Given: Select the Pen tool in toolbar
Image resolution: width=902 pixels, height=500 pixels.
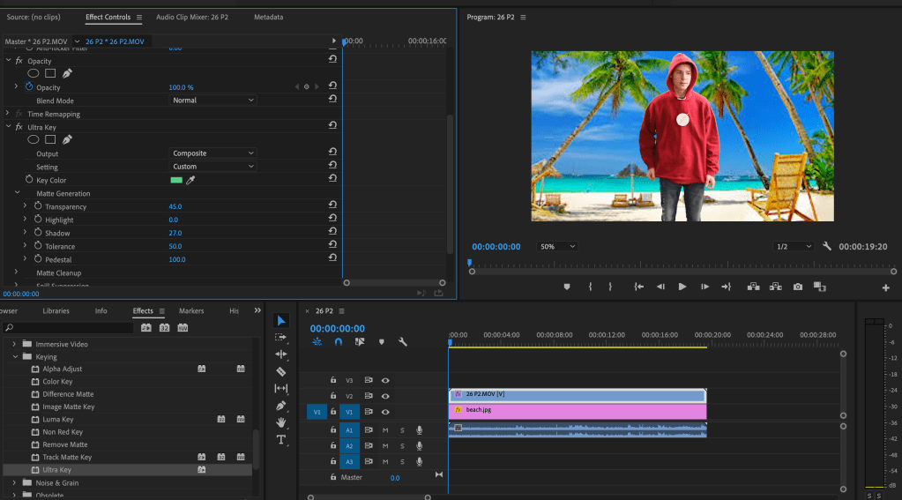Looking at the screenshot, I should click(280, 406).
